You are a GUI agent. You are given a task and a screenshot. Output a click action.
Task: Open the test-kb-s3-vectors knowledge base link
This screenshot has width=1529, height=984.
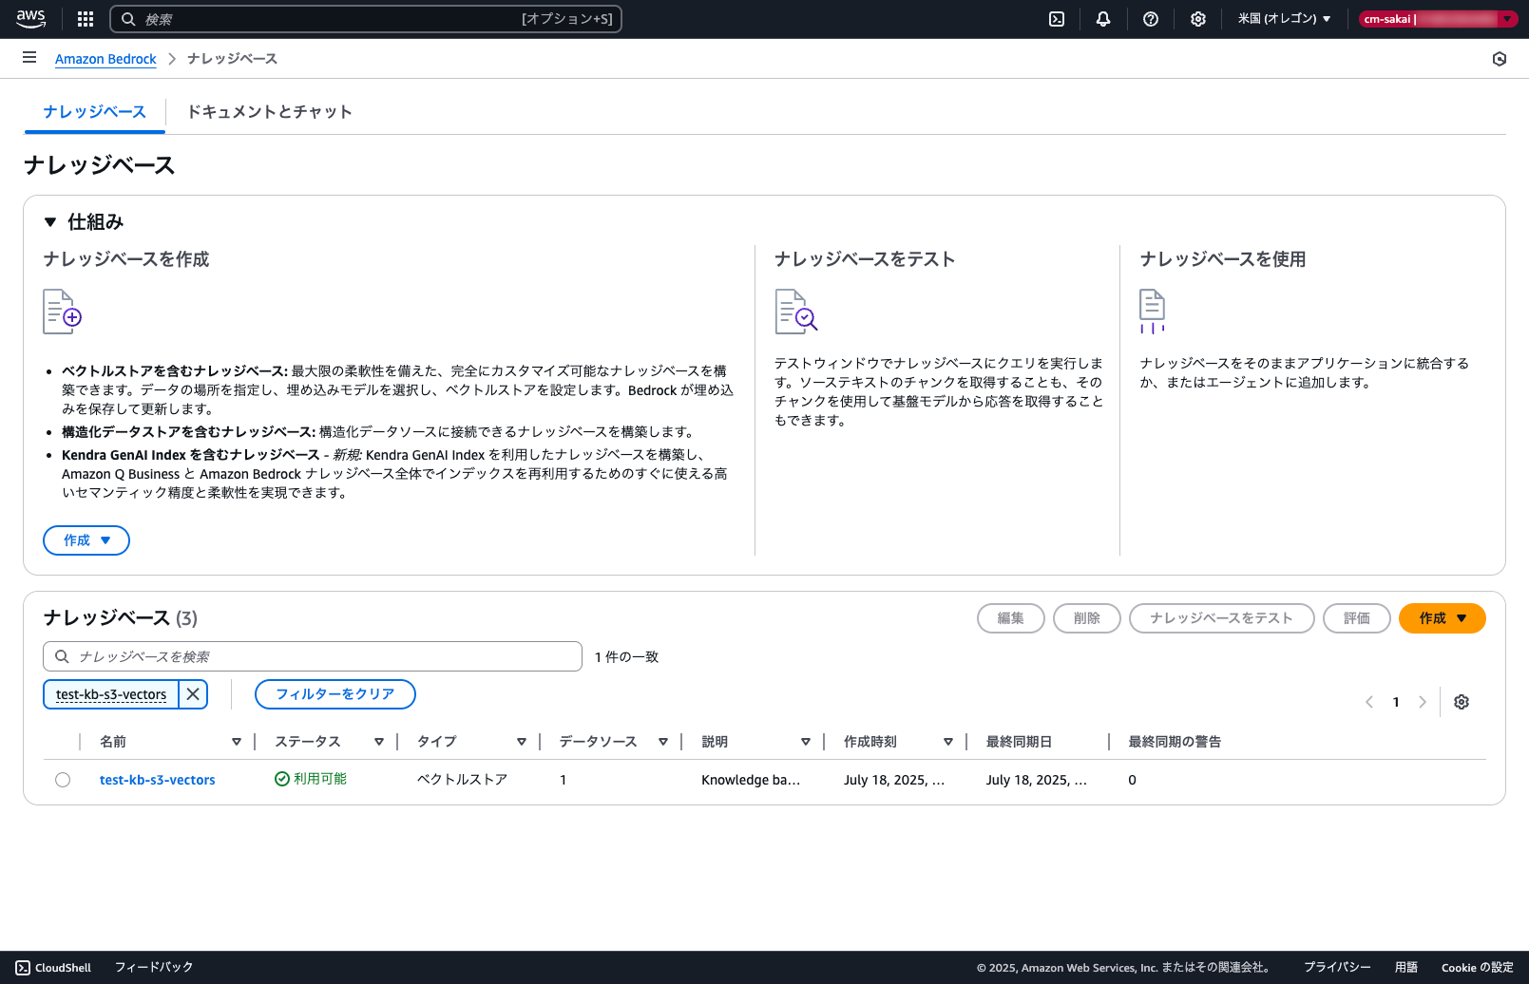coord(157,780)
